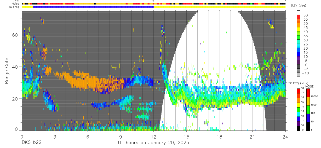The width and height of the screenshot is (321, 148).
Task: Click the '9' tick on UT hours axis
Action: click(x=121, y=137)
